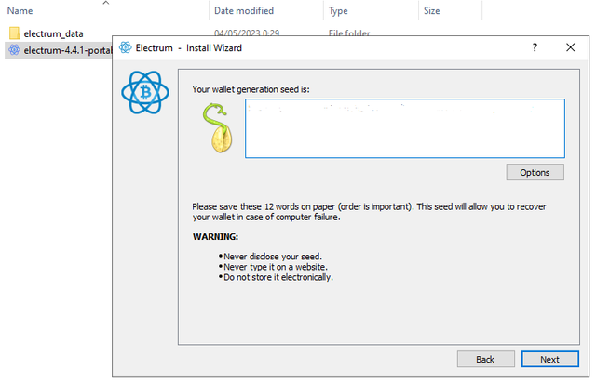Sort files by Date modified column
The width and height of the screenshot is (596, 383).
pyautogui.click(x=244, y=10)
